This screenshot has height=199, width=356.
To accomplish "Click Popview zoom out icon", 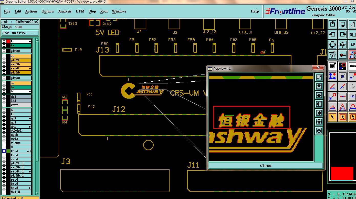I will click(319, 131).
